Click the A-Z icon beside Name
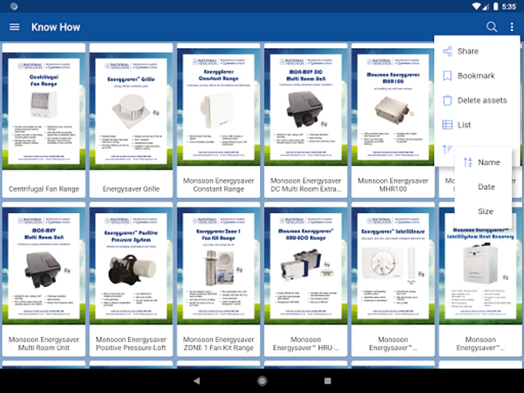The width and height of the screenshot is (524, 393). point(468,162)
